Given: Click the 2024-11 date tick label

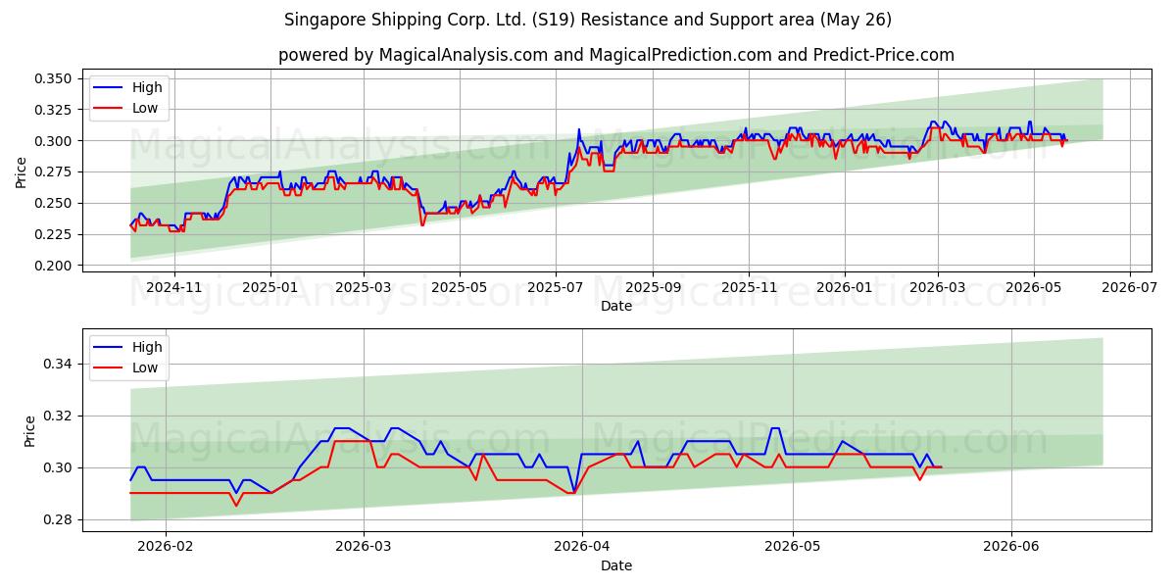Looking at the screenshot, I should [174, 287].
